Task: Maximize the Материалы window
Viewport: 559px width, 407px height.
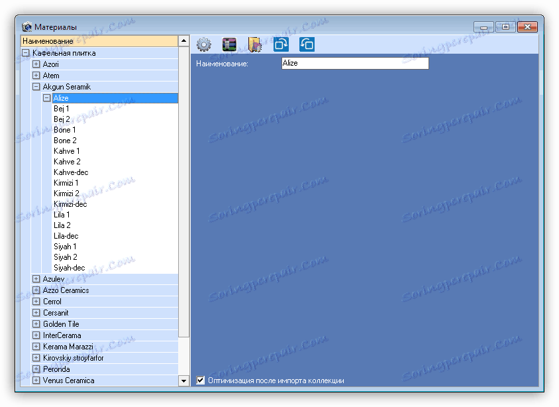Action: tap(505, 27)
